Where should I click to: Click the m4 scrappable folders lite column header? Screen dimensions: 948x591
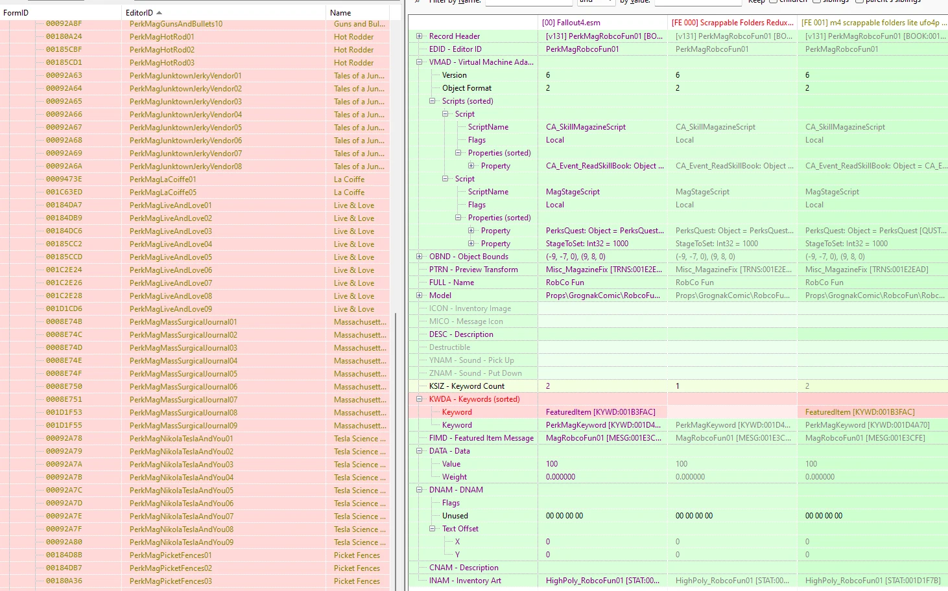(873, 23)
